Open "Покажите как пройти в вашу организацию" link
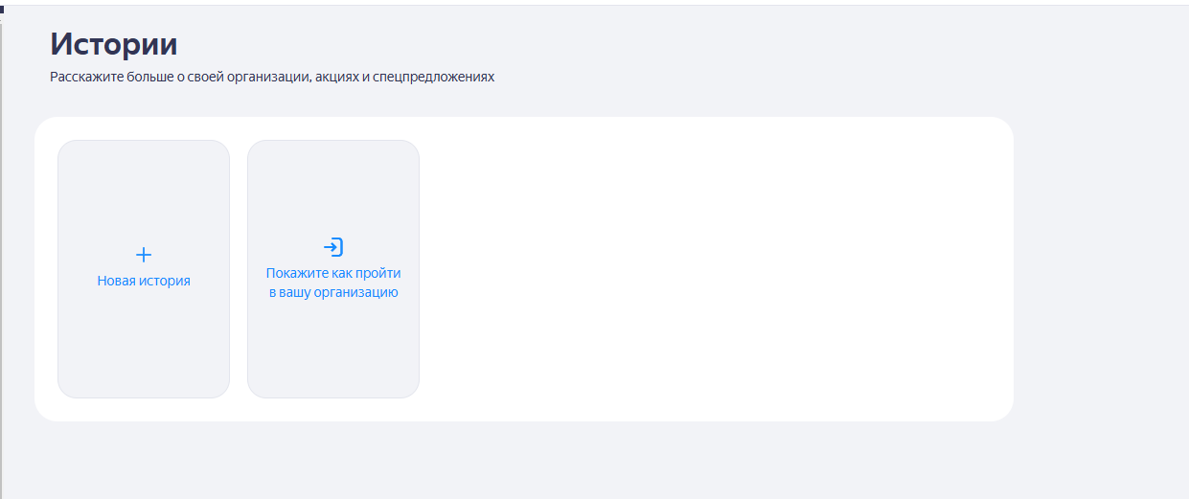The image size is (1189, 499). click(333, 283)
